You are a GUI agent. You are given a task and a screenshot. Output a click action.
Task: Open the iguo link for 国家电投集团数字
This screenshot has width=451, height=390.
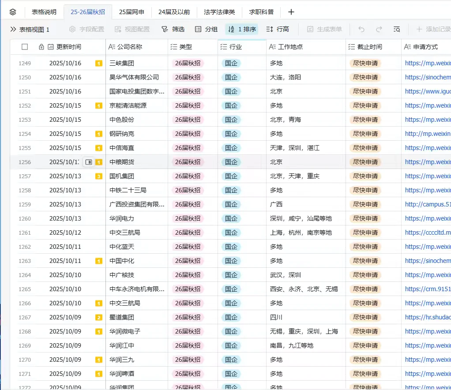428,91
